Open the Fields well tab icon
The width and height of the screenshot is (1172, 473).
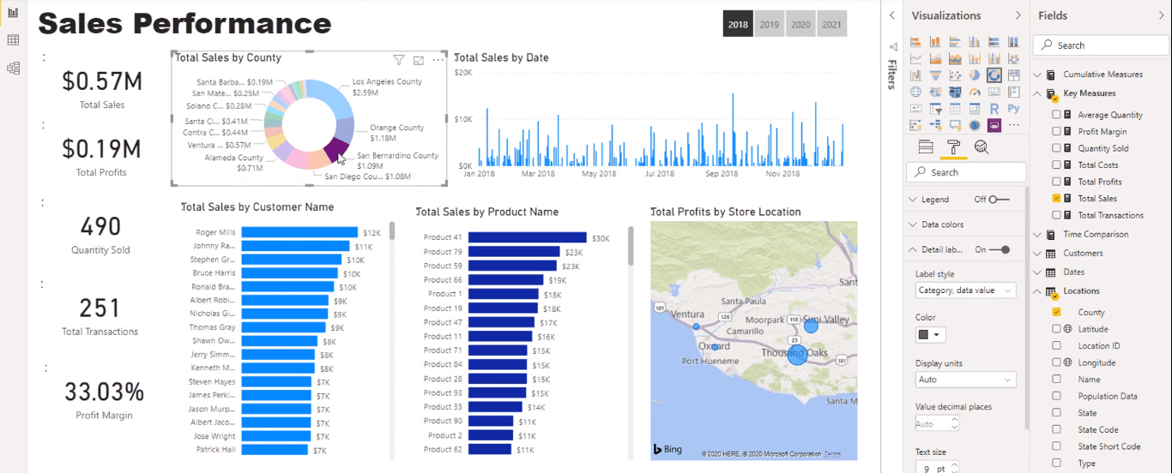tap(926, 147)
